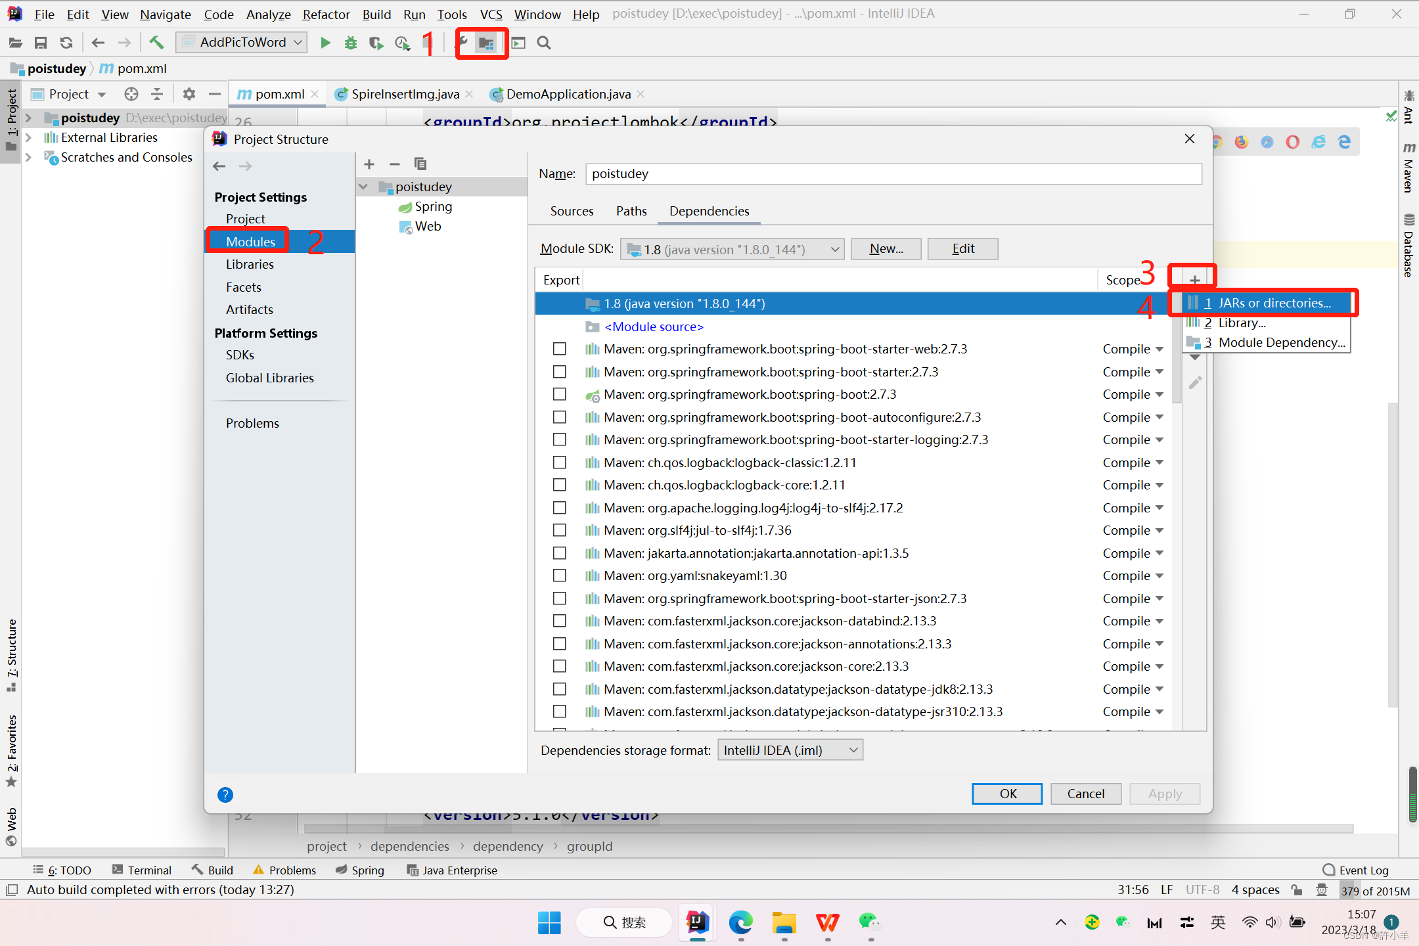Click the Search Everywhere magnifier icon

tap(544, 43)
